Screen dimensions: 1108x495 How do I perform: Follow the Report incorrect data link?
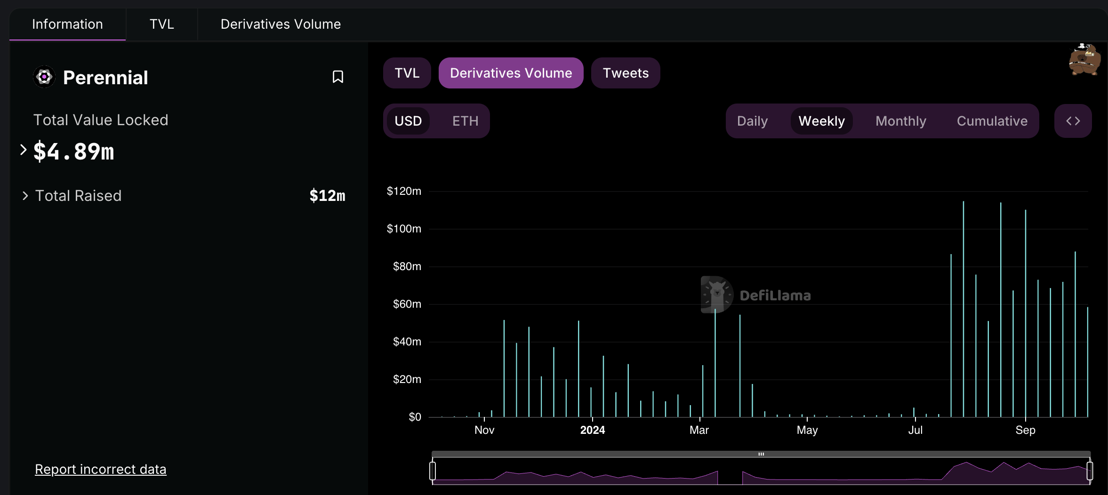click(100, 469)
